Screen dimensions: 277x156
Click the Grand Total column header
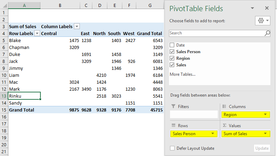click(150, 33)
